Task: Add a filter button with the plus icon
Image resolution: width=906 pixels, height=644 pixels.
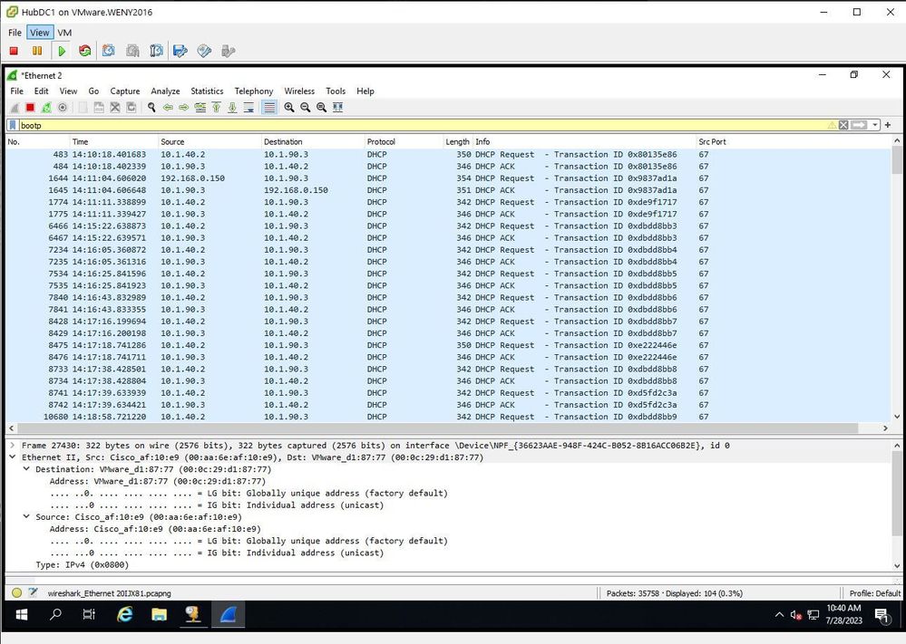Action: pos(888,125)
